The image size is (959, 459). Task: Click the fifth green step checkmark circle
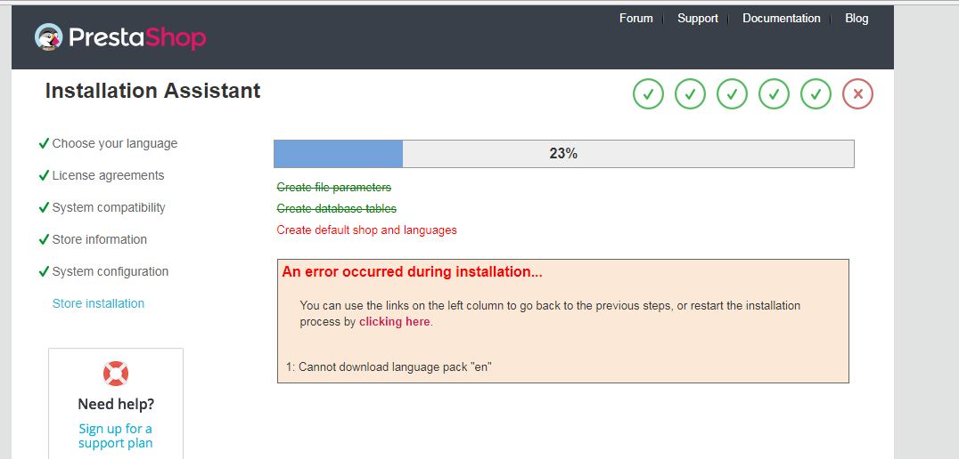(x=816, y=94)
